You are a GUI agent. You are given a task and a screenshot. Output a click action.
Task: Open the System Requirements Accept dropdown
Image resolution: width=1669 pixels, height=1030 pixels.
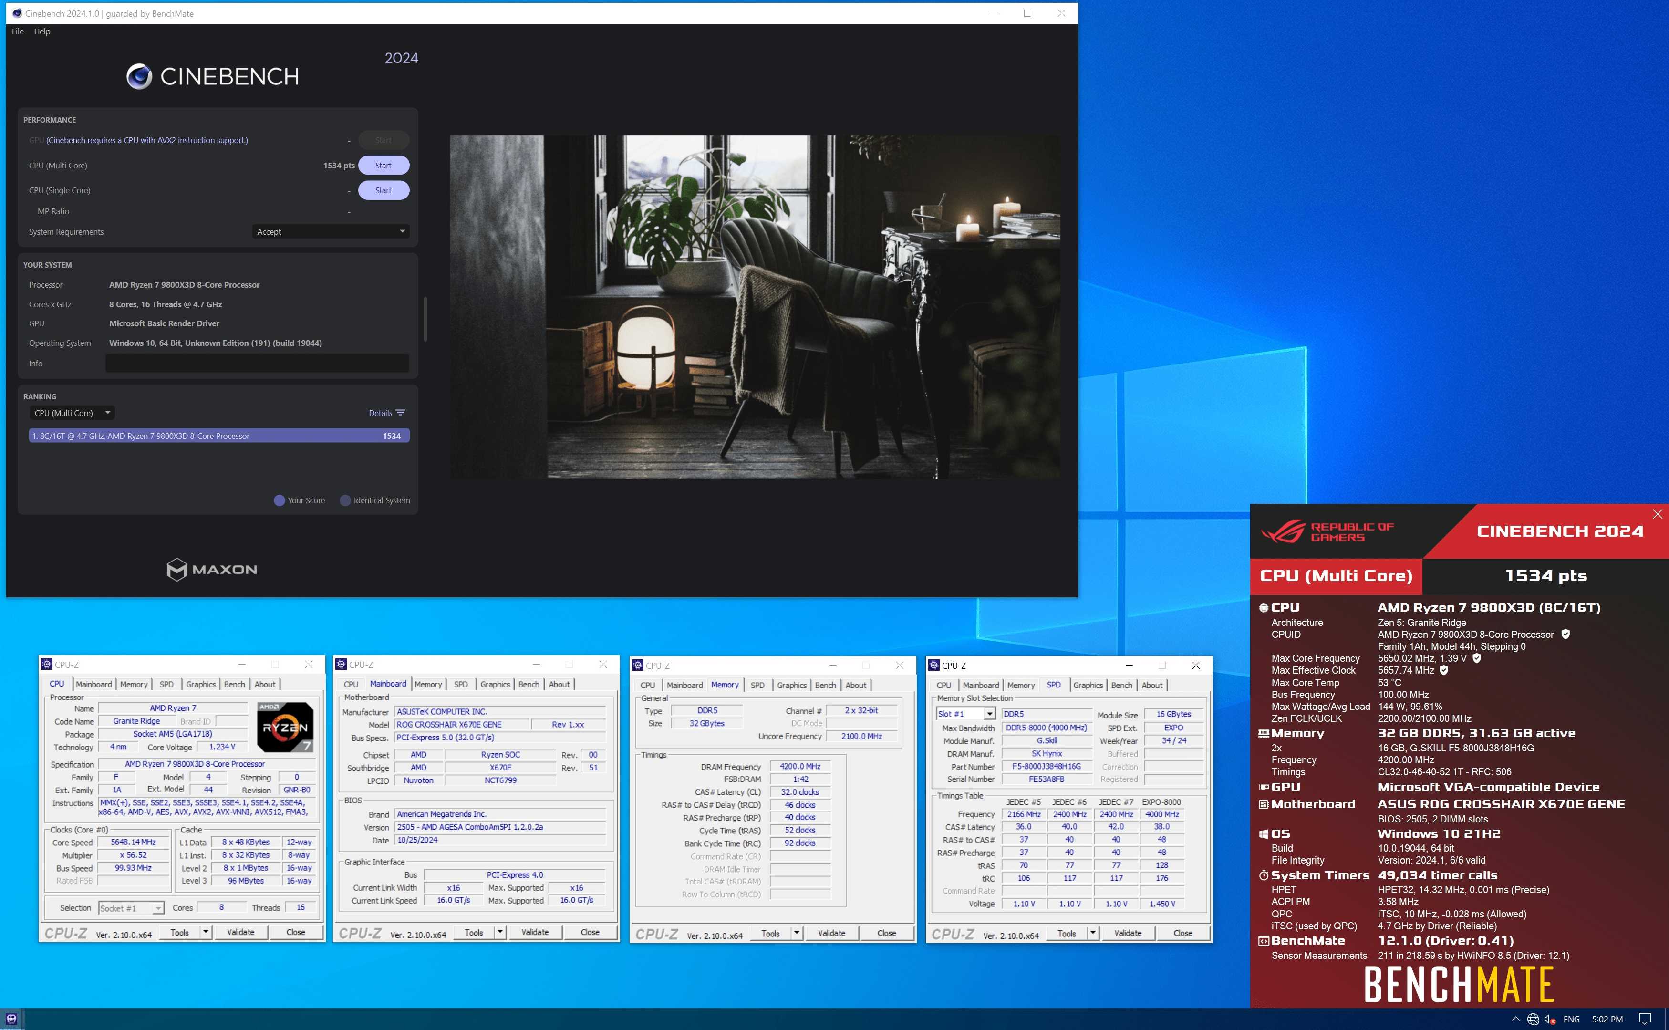pos(330,231)
